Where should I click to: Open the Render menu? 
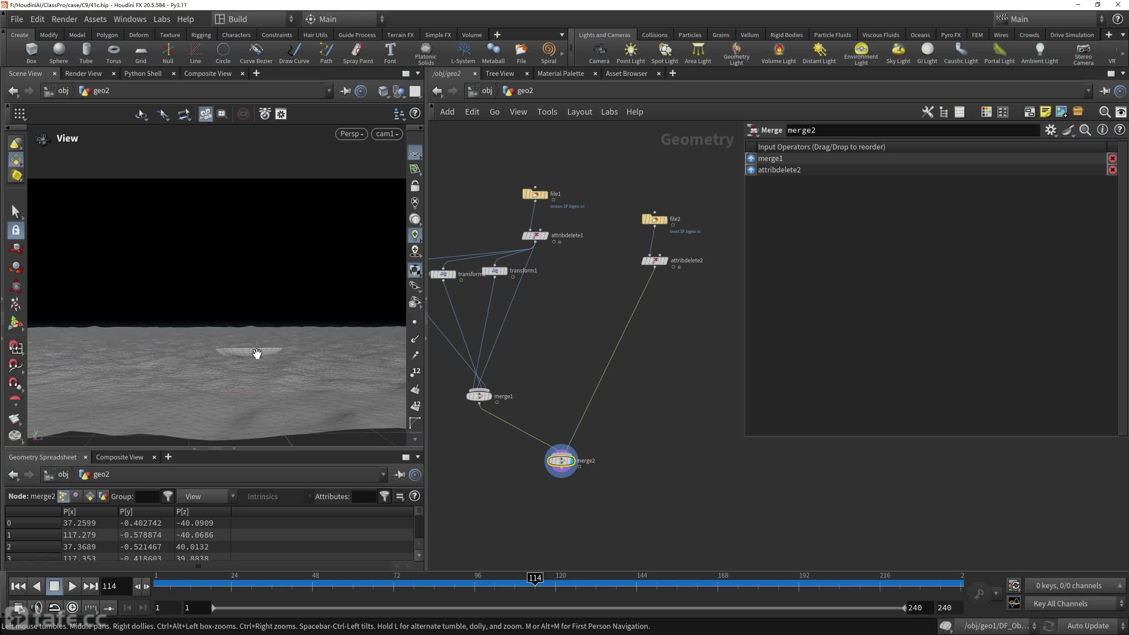tap(64, 19)
